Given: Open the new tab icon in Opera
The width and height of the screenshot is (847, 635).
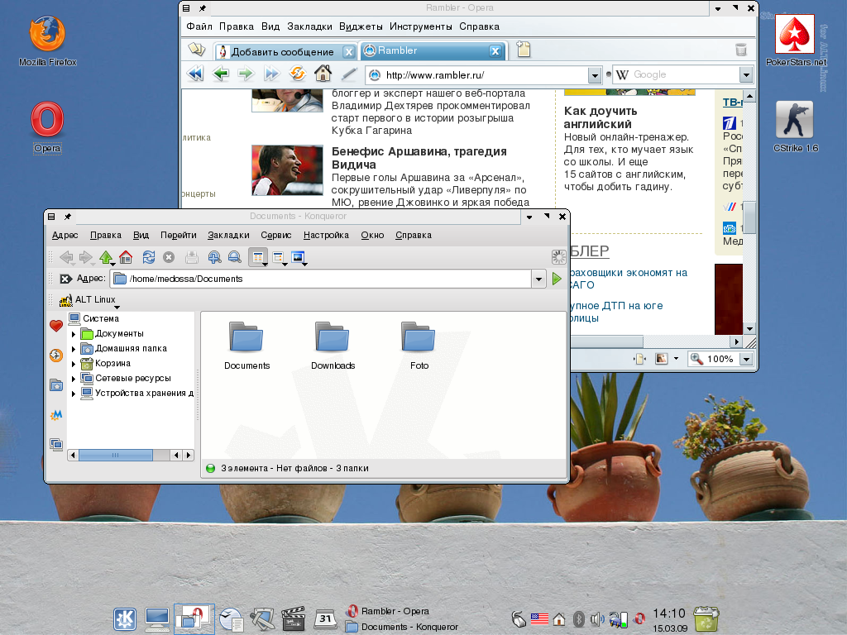Looking at the screenshot, I should 524,50.
